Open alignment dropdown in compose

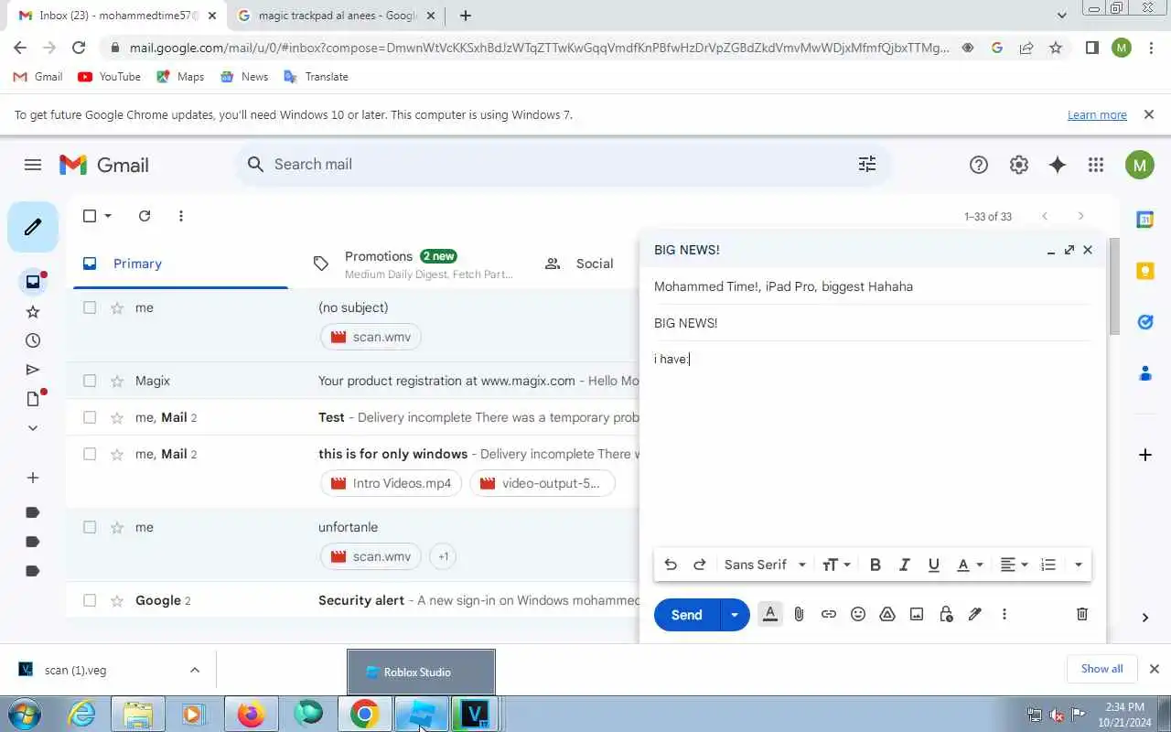tap(1014, 565)
